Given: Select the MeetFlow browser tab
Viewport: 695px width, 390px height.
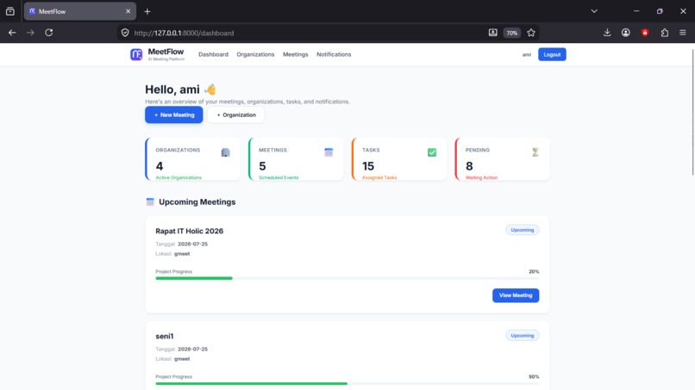Looking at the screenshot, I should (80, 11).
